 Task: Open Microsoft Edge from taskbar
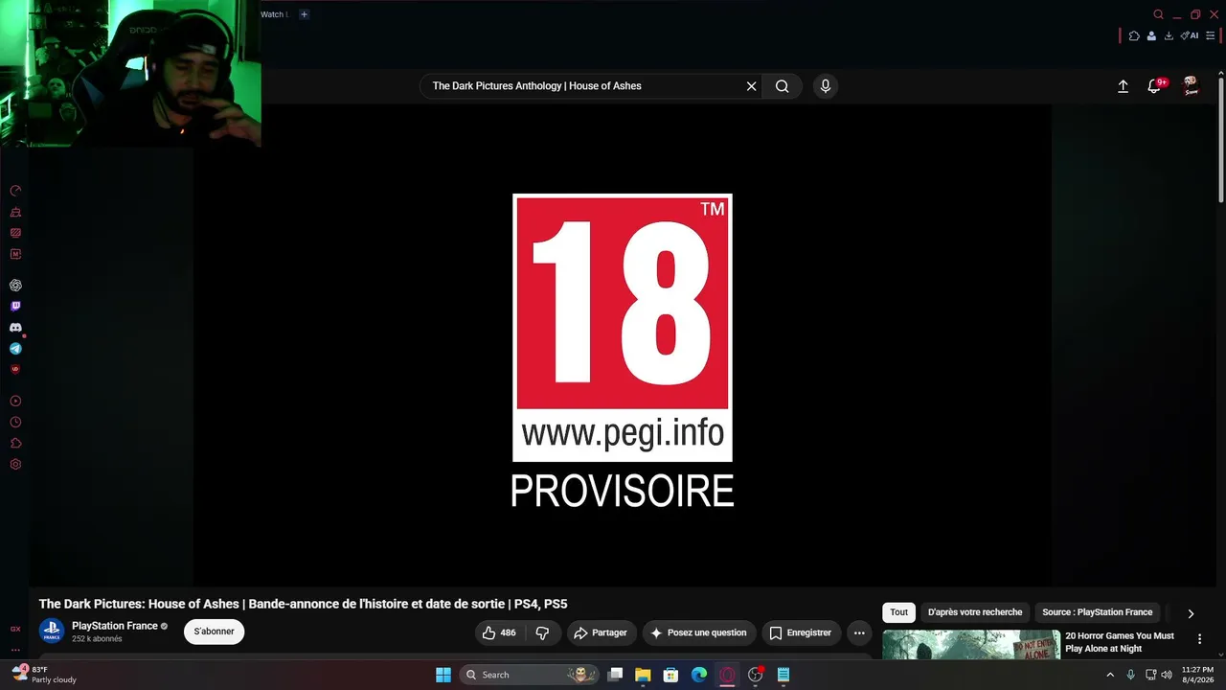pyautogui.click(x=699, y=675)
